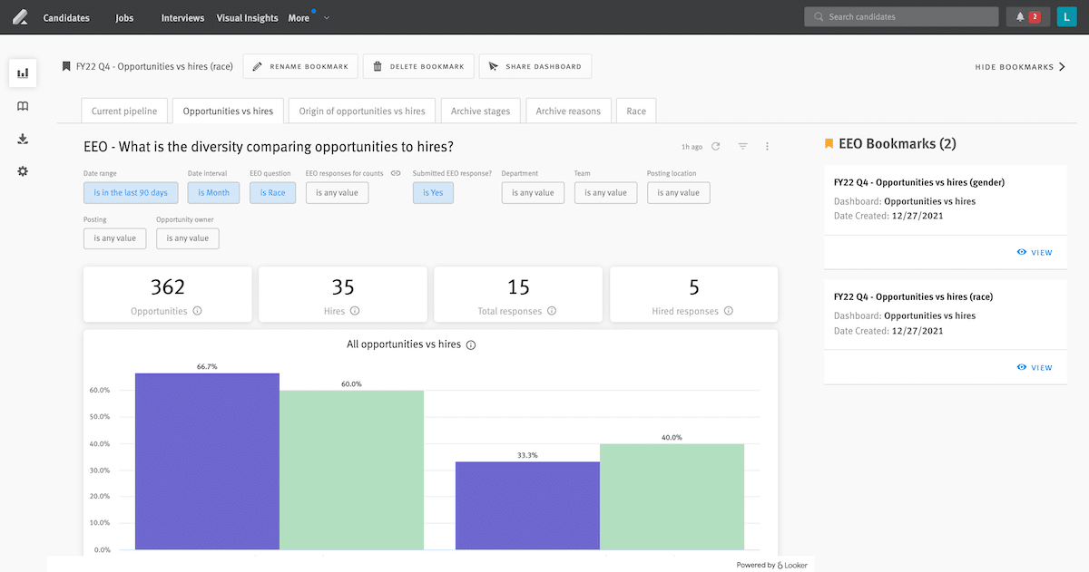Click the purple 66.7% bar in chart
Image resolution: width=1089 pixels, height=572 pixels.
(207, 461)
